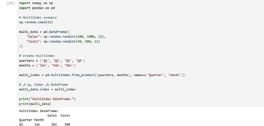Click the print(multi_data) line
The height and width of the screenshot is (126, 264).
pos(35,104)
